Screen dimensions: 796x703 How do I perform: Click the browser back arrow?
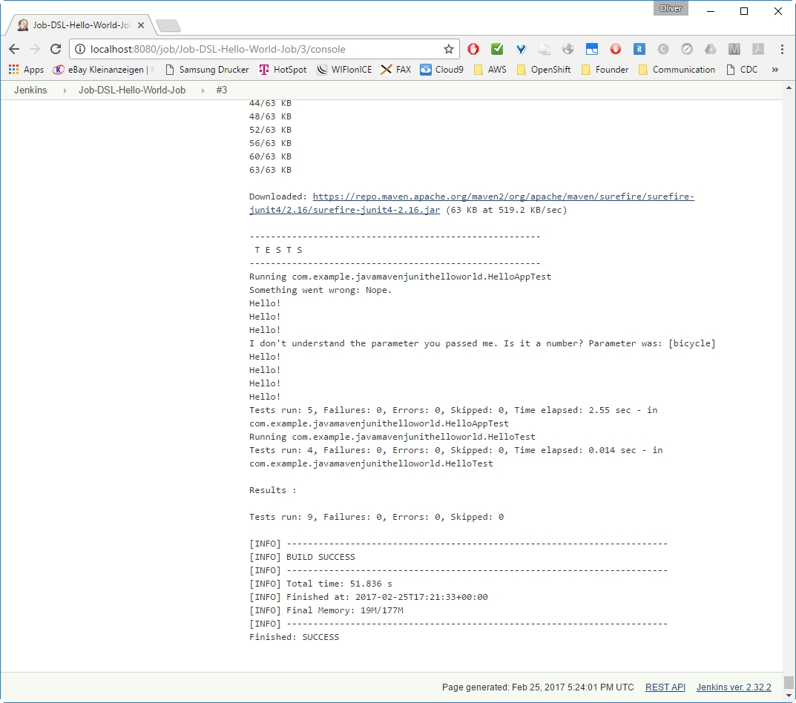[x=14, y=49]
